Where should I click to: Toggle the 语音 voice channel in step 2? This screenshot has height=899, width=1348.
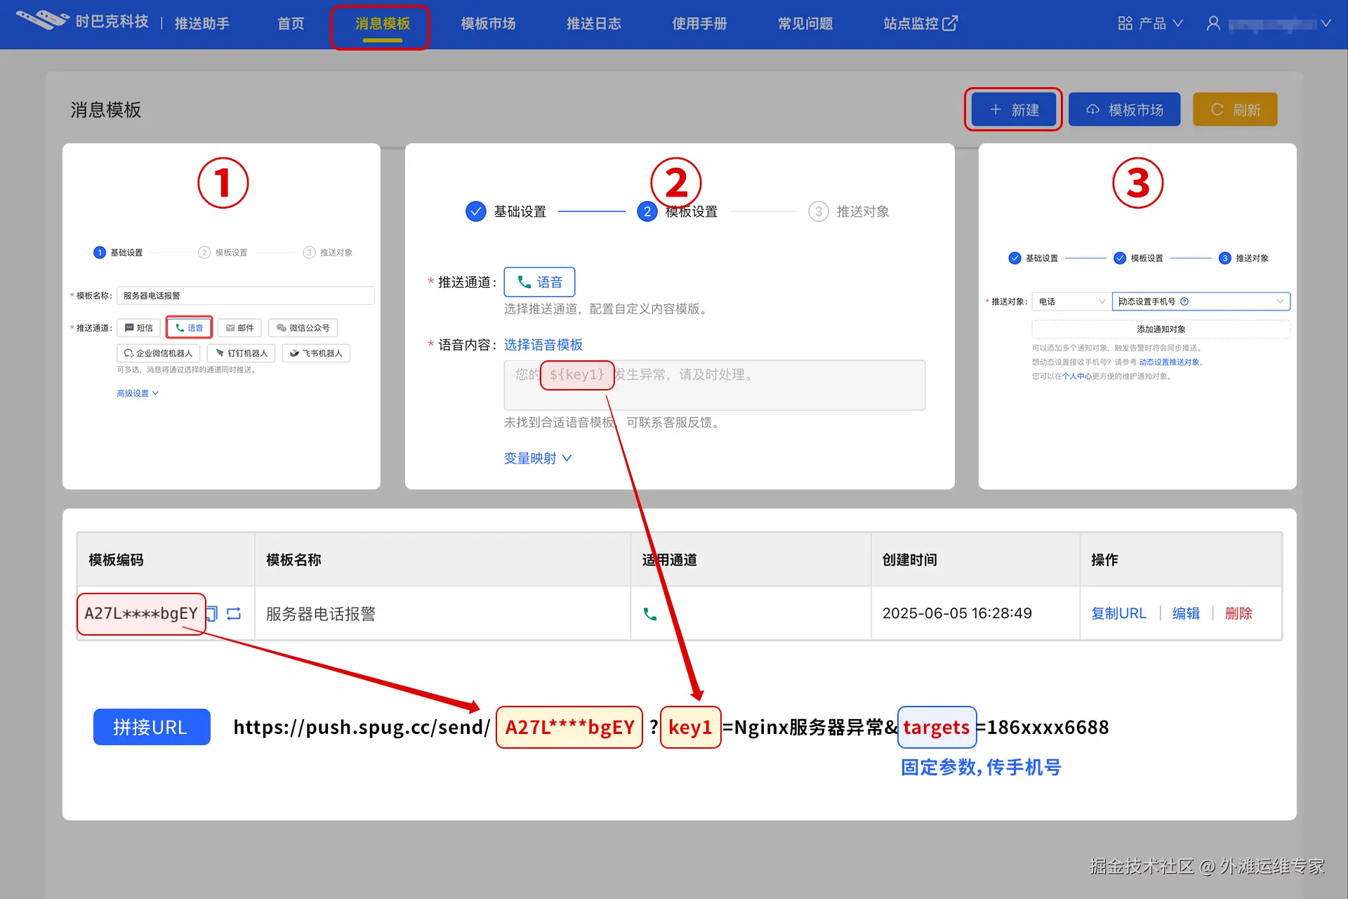[539, 282]
